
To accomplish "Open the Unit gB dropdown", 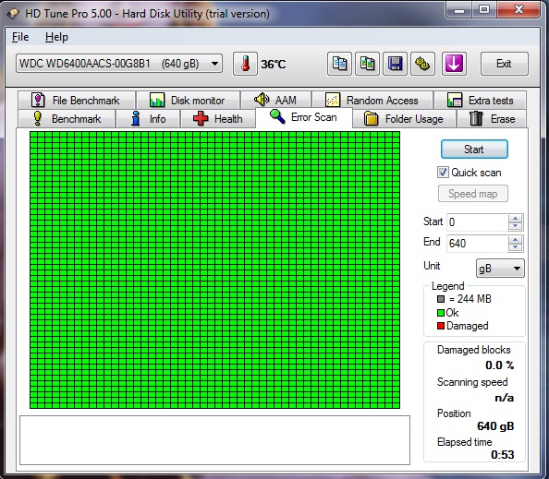I will pyautogui.click(x=500, y=269).
